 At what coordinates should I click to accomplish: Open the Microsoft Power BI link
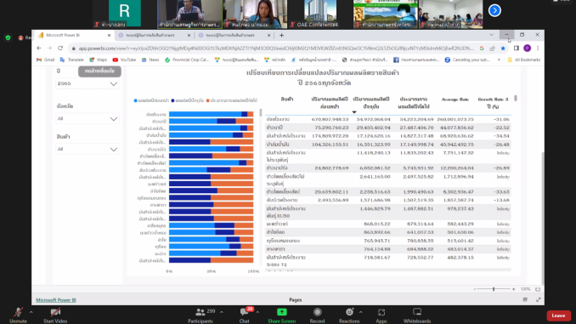click(x=56, y=300)
